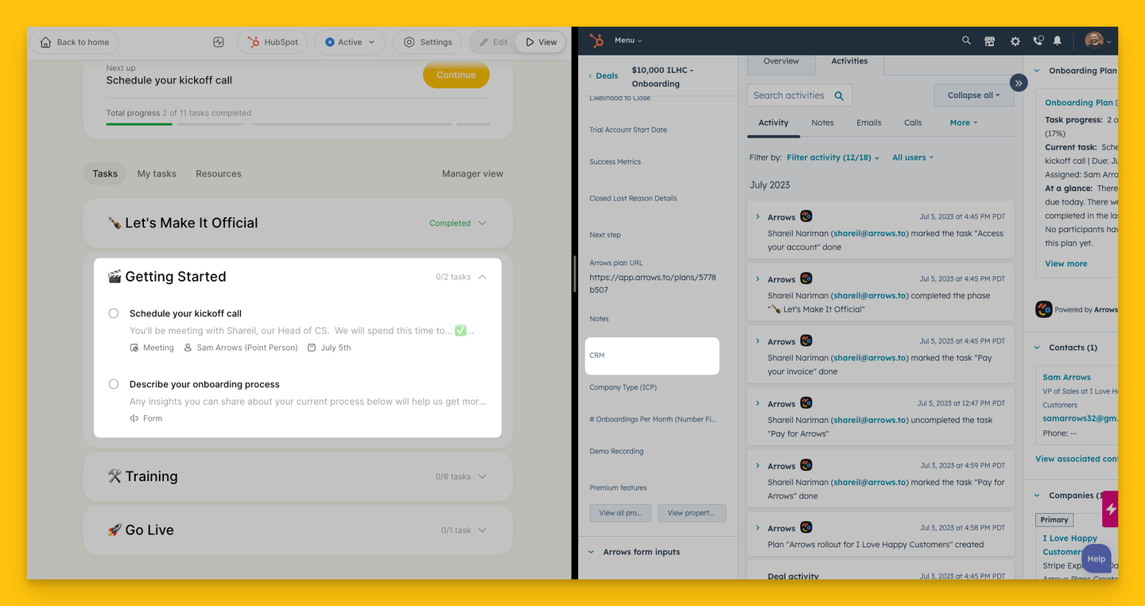Select the Tasks tab
The width and height of the screenshot is (1145, 606).
coord(105,173)
